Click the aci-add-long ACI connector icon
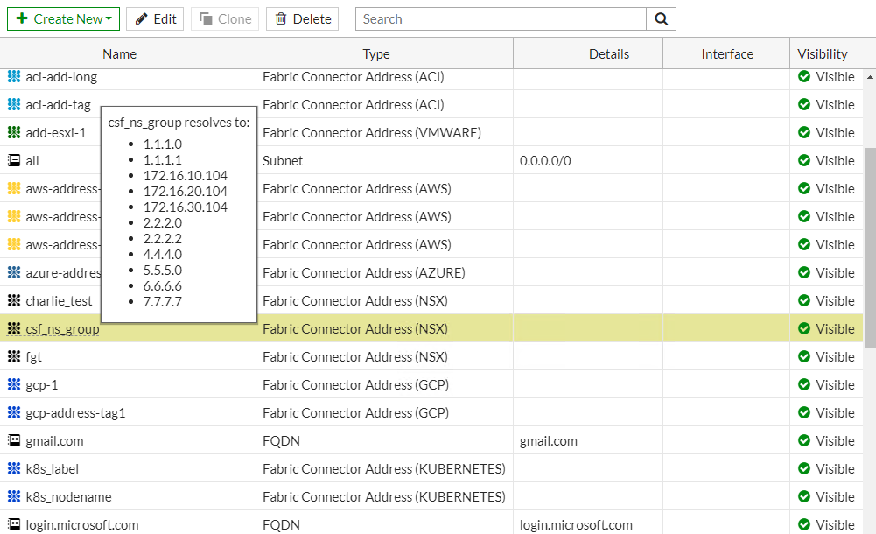The image size is (876, 534). pos(14,77)
